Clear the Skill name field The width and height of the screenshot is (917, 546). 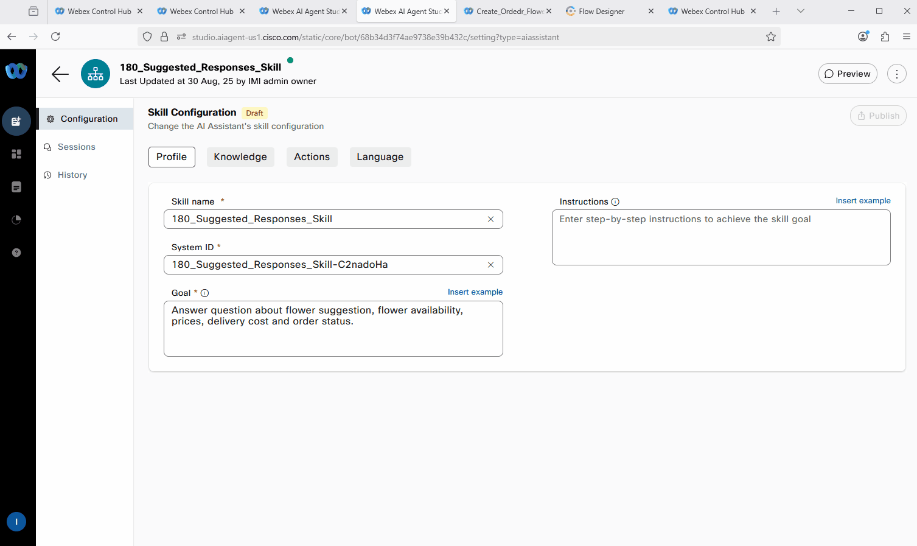point(490,219)
